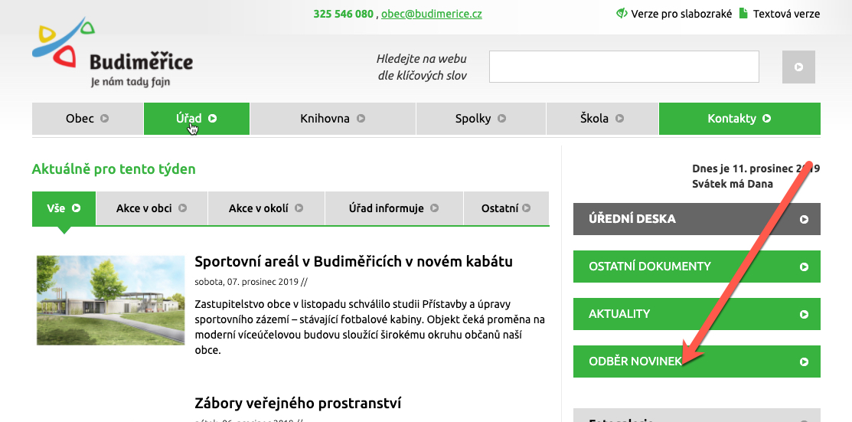
Task: Click the eye icon for Verze pro slabozraké
Action: pyautogui.click(x=622, y=14)
